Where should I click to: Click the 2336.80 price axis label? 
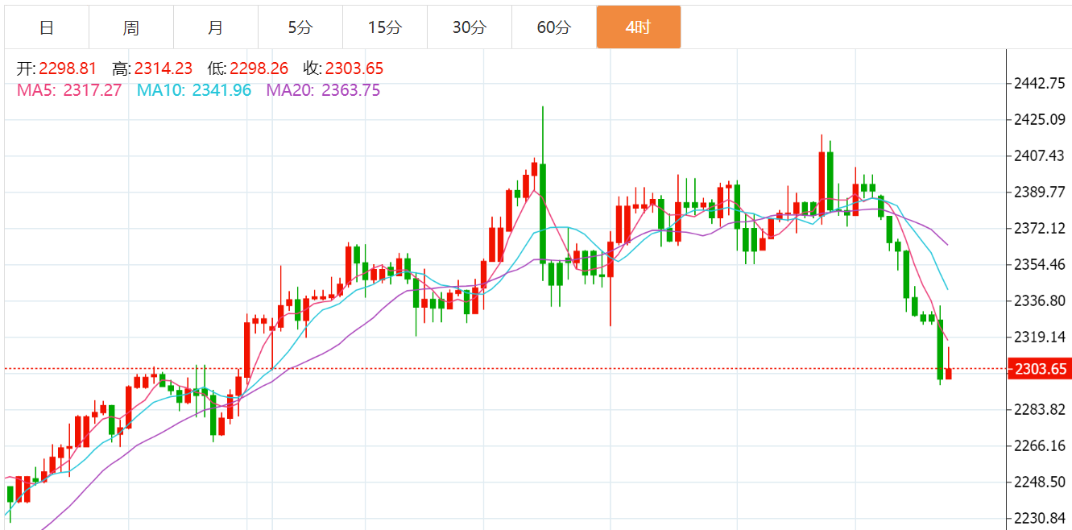(x=1039, y=301)
